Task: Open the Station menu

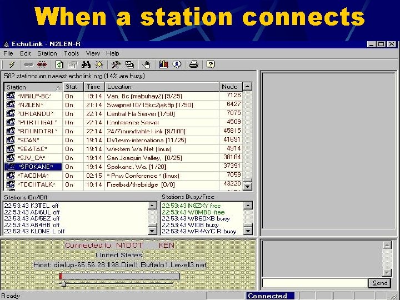Action: click(47, 53)
